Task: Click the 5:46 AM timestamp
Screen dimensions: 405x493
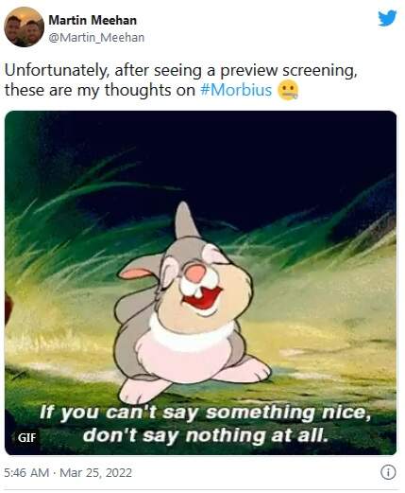Action: click(x=26, y=473)
